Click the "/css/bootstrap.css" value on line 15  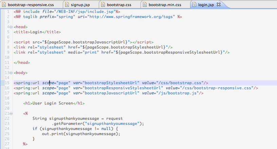coord(180,83)
